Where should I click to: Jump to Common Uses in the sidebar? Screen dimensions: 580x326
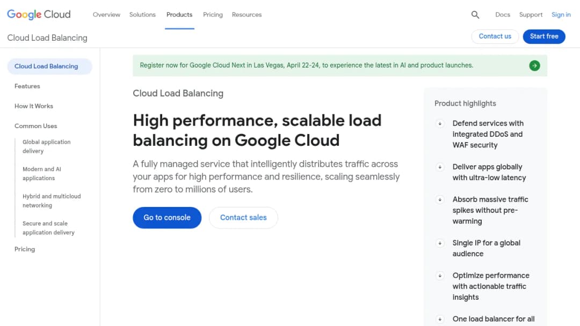[x=36, y=126]
